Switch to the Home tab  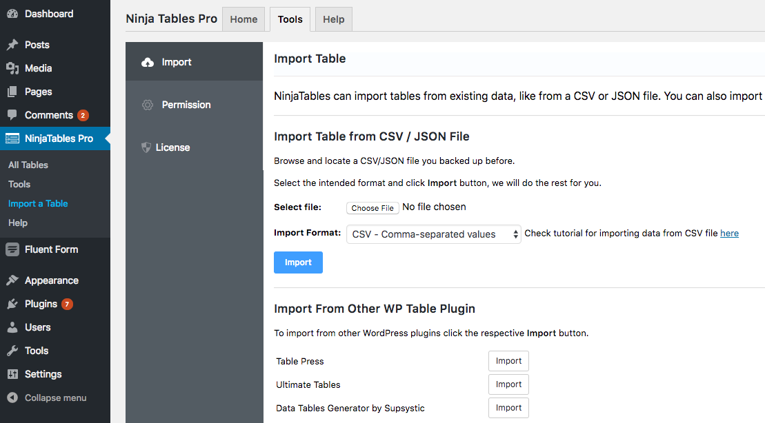click(243, 19)
